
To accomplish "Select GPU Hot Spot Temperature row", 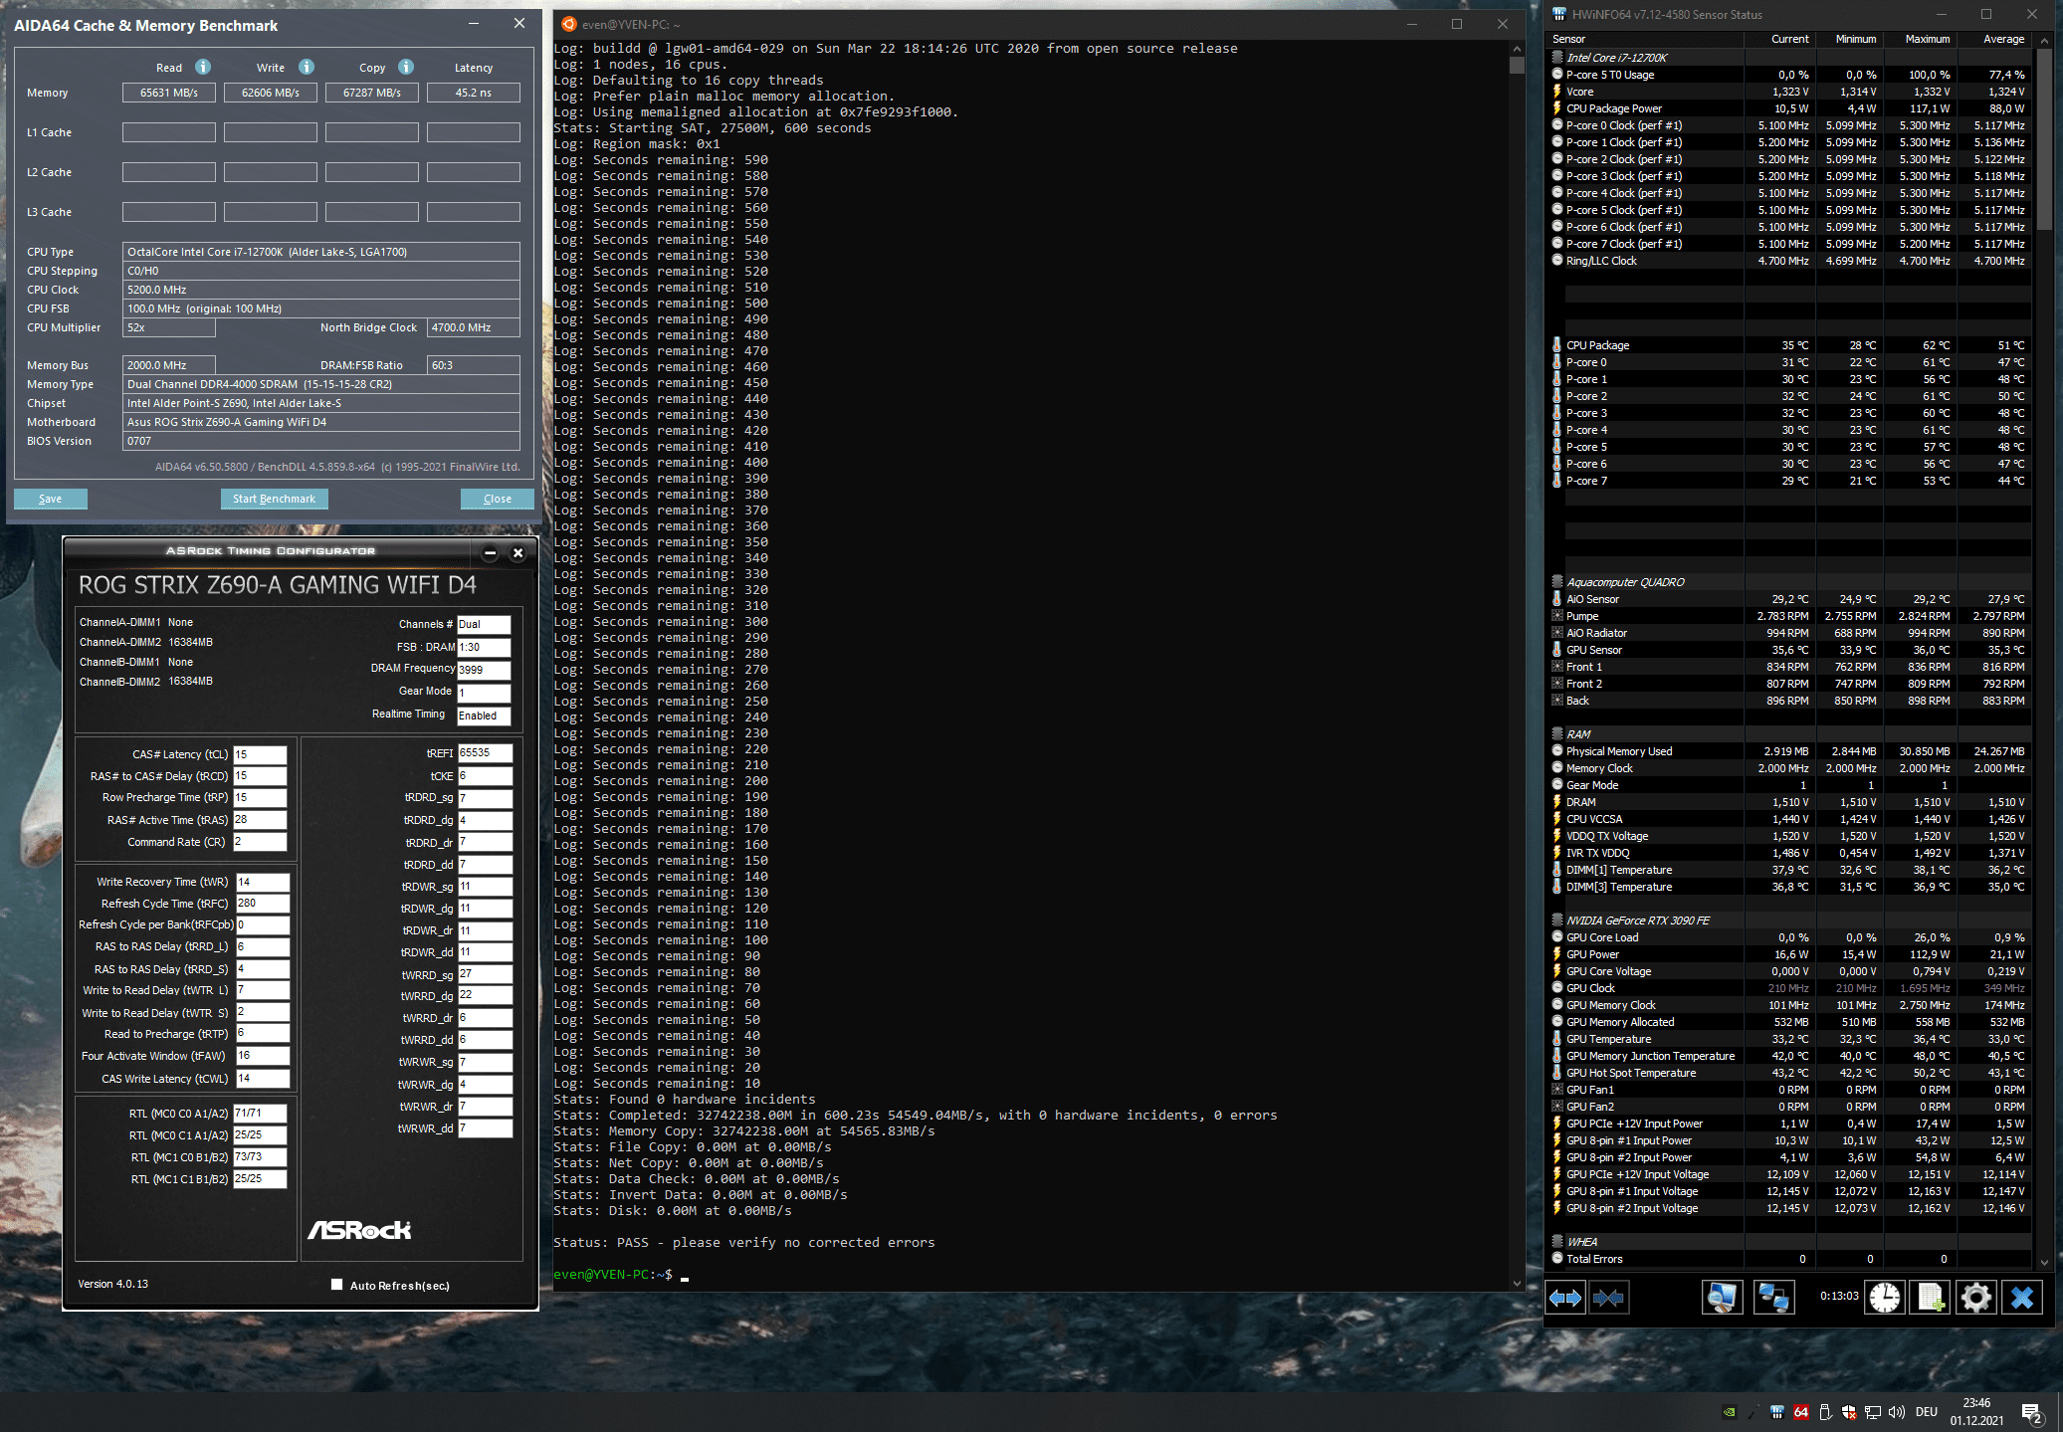I will click(x=1789, y=1073).
